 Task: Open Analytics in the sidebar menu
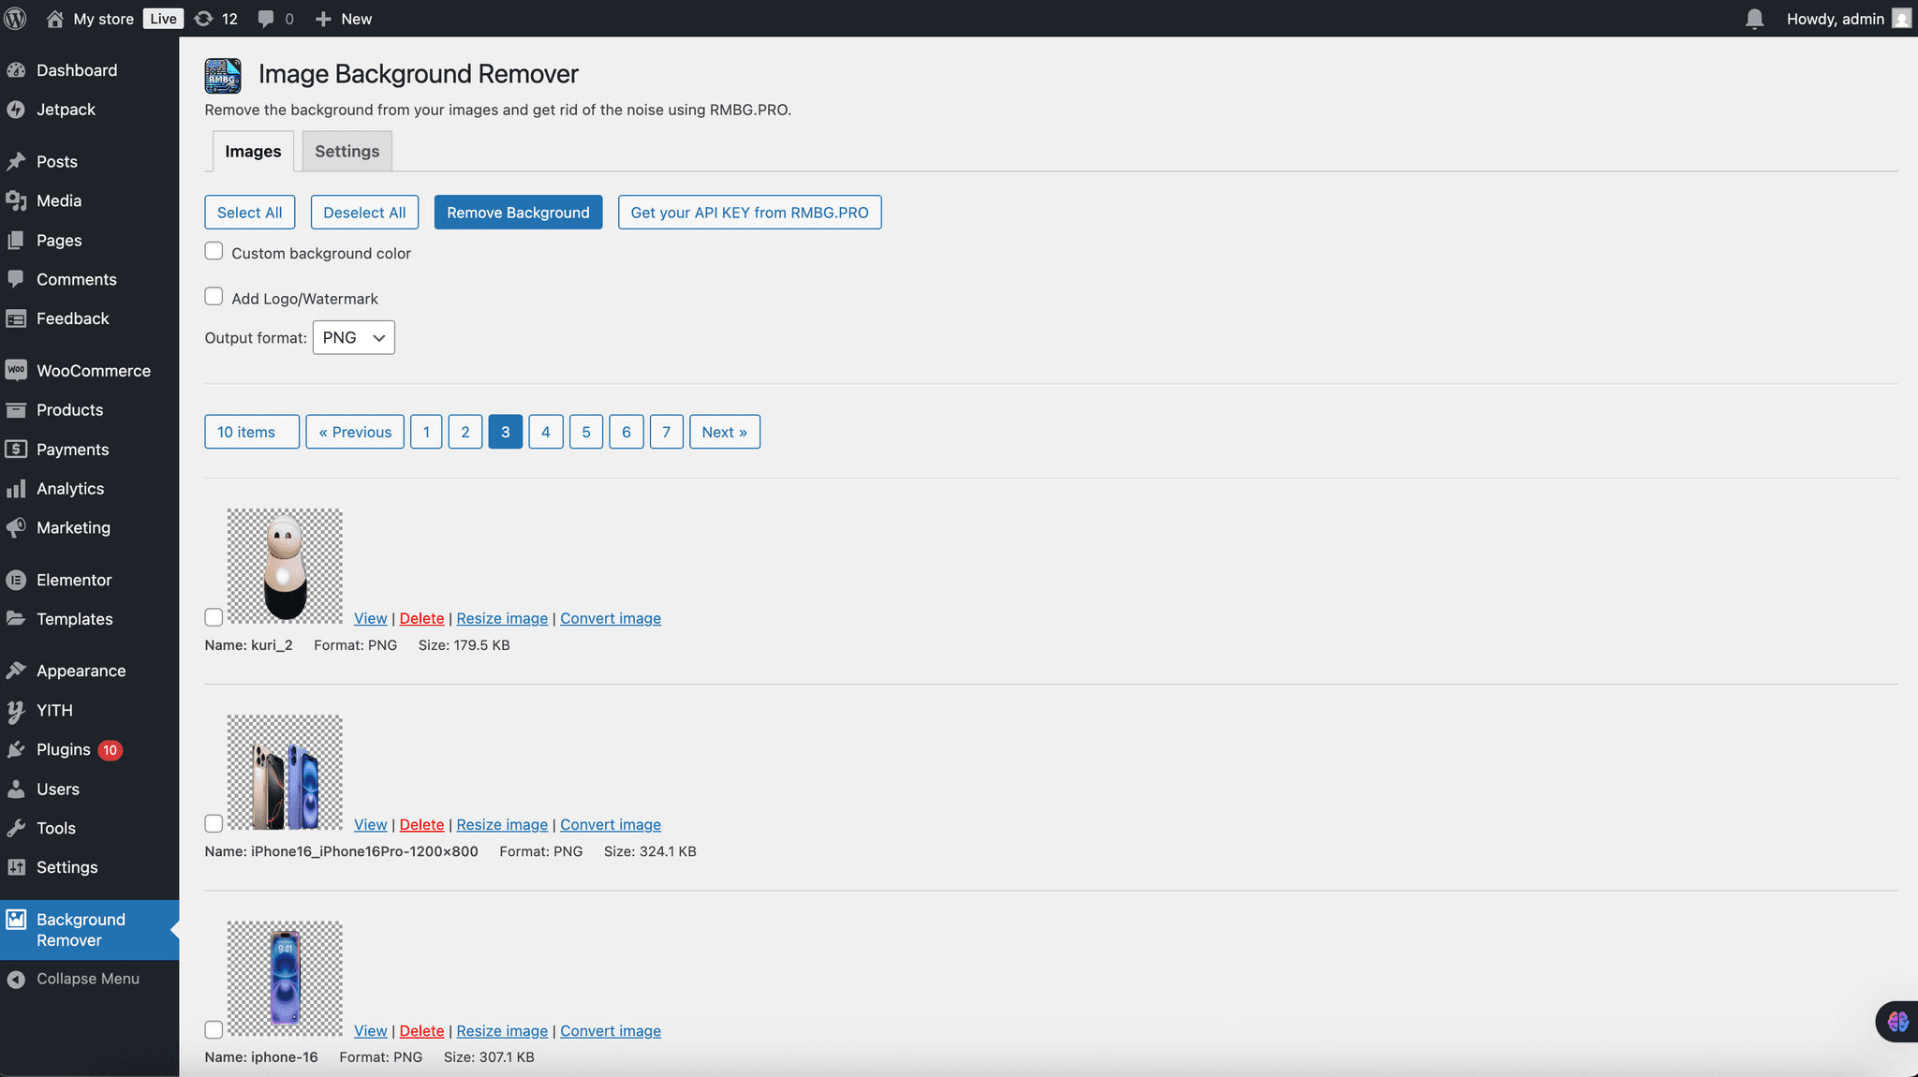[70, 489]
